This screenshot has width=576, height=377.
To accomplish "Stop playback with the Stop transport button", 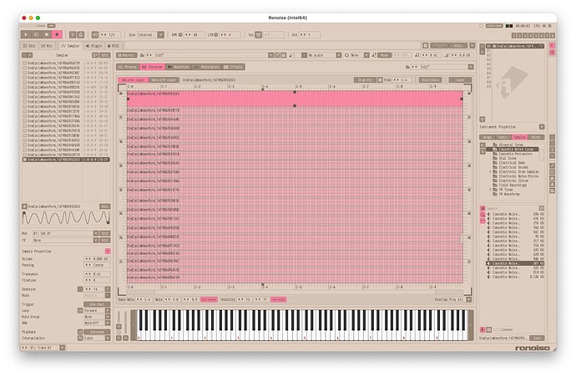I will pyautogui.click(x=46, y=34).
